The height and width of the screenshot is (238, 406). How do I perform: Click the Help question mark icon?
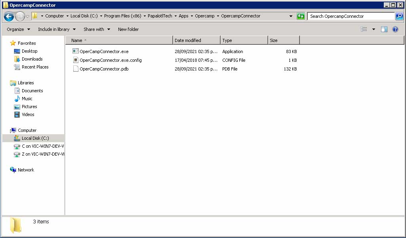click(395, 29)
